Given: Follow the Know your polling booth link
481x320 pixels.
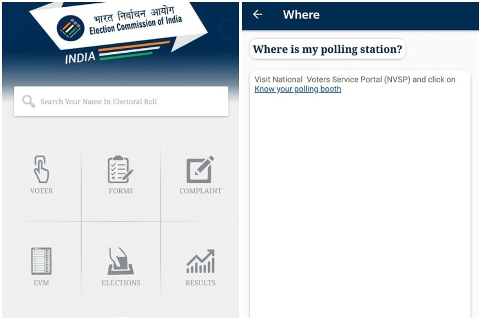Looking at the screenshot, I should pyautogui.click(x=297, y=89).
